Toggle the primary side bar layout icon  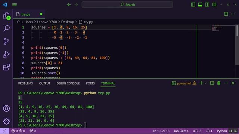pos(193,4)
